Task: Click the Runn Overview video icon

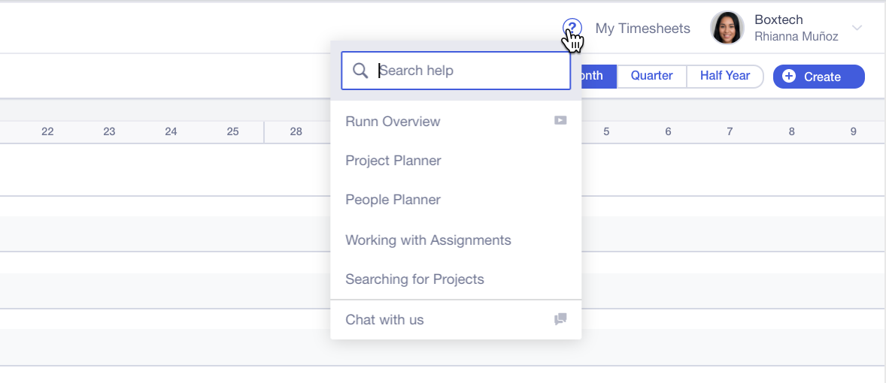Action: [x=560, y=120]
